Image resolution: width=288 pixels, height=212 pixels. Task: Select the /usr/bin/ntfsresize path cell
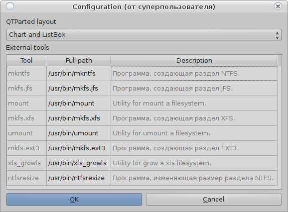[79, 178]
